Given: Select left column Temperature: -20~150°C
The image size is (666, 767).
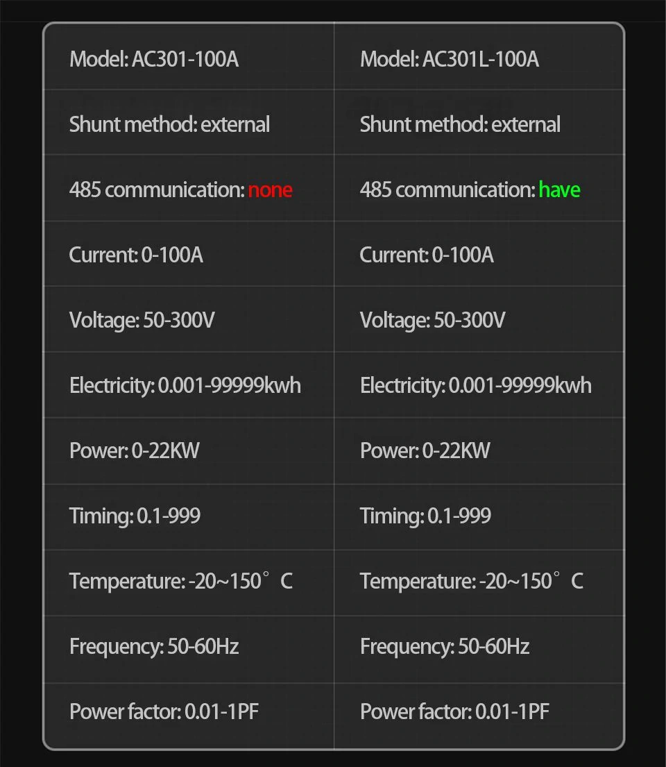Looking at the screenshot, I should tap(181, 582).
